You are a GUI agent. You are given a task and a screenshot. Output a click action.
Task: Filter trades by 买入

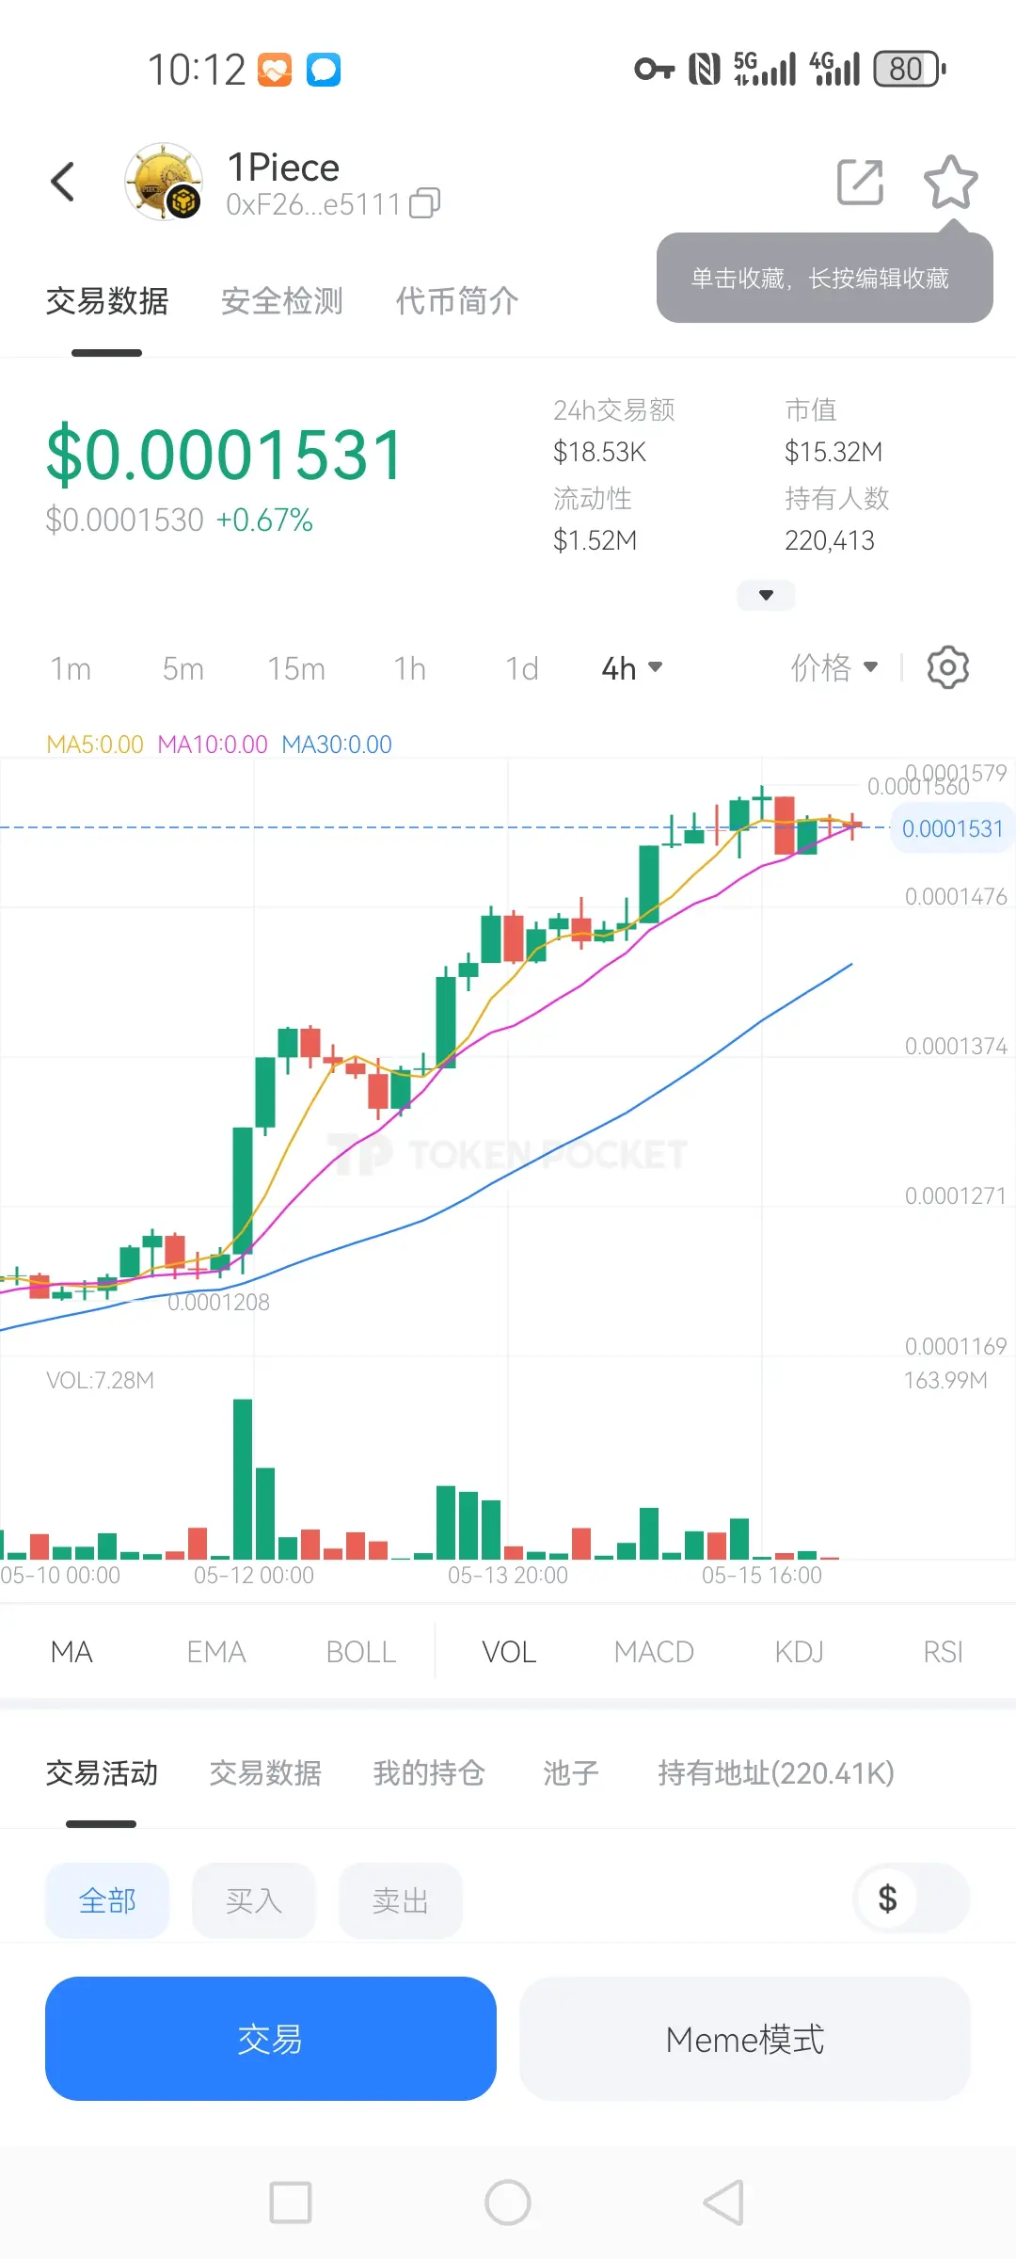[254, 1900]
